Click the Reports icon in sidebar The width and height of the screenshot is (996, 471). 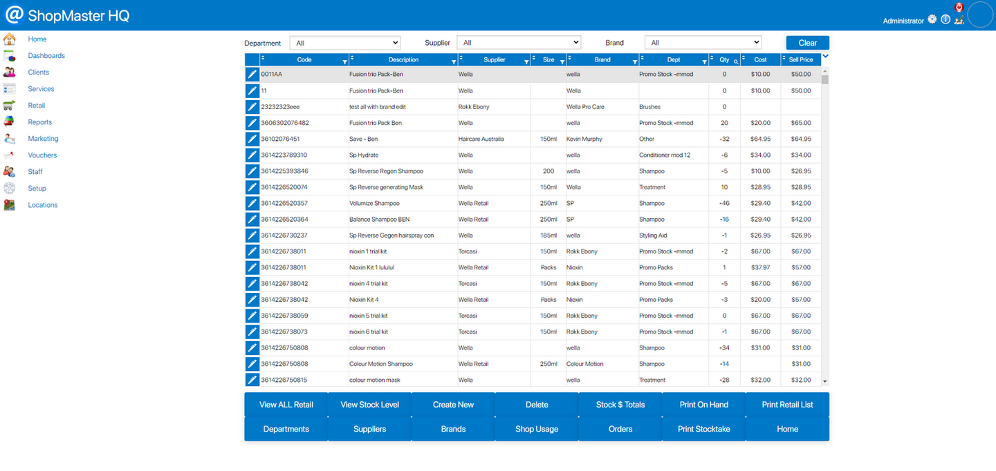click(9, 122)
